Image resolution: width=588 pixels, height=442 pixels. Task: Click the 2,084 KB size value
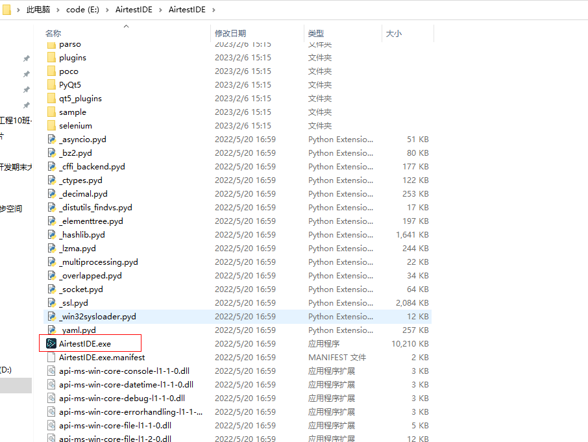[x=412, y=303]
